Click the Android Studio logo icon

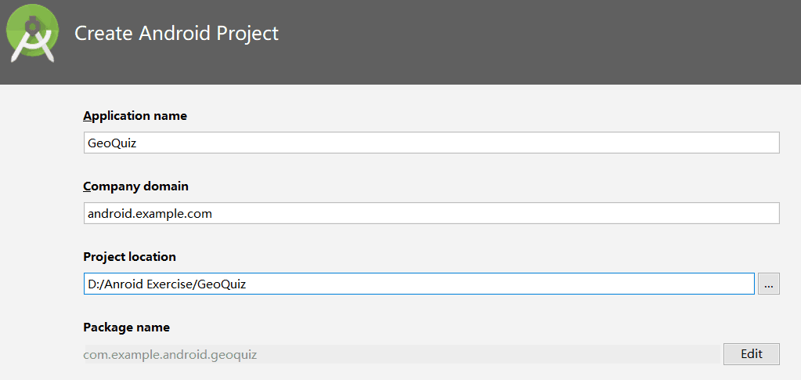point(33,33)
